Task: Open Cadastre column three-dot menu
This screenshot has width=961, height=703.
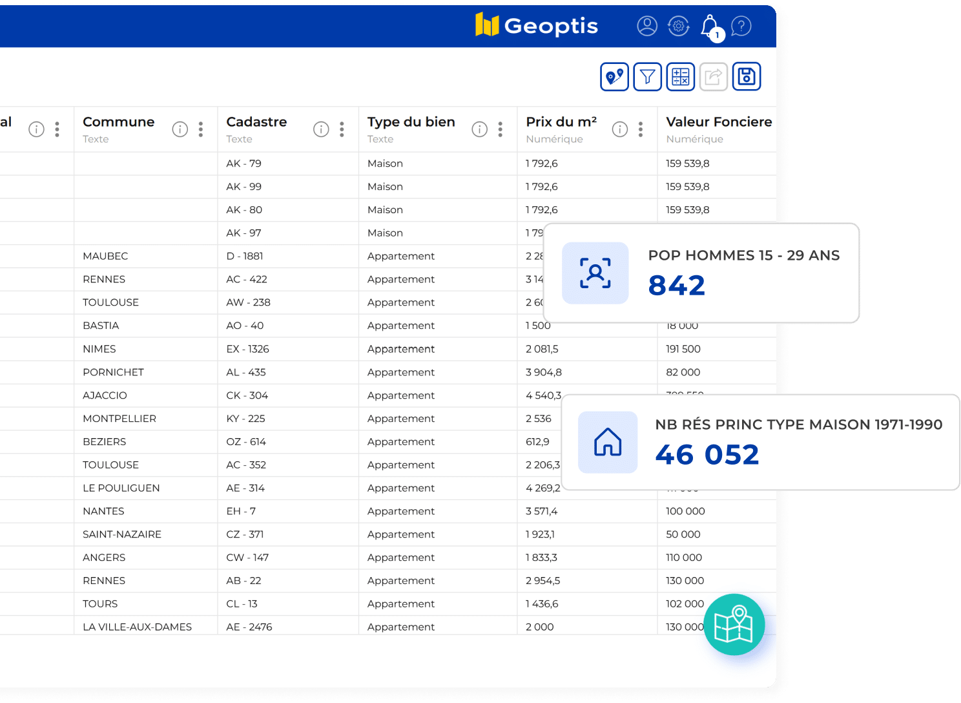Action: 342,129
